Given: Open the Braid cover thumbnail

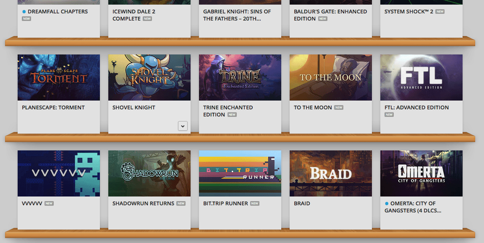Looking at the screenshot, I should 331,173.
